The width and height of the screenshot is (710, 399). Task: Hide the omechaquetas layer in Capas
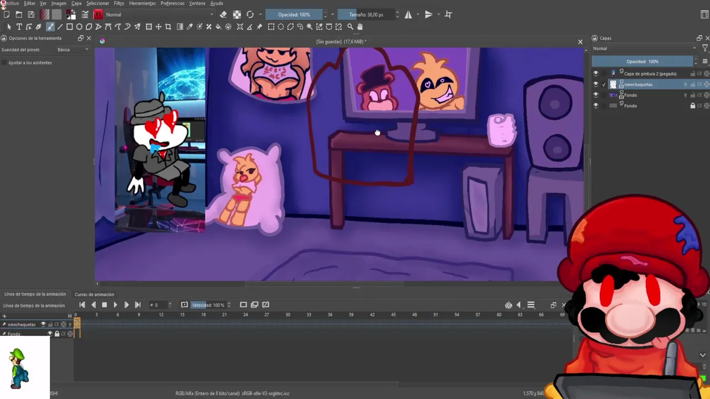click(x=596, y=84)
